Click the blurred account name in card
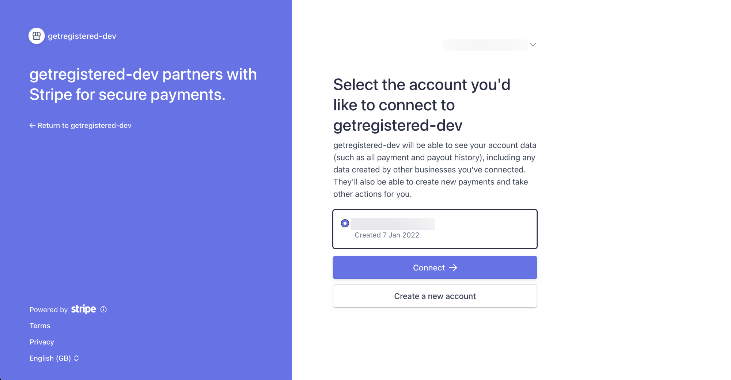The width and height of the screenshot is (731, 380). point(393,224)
